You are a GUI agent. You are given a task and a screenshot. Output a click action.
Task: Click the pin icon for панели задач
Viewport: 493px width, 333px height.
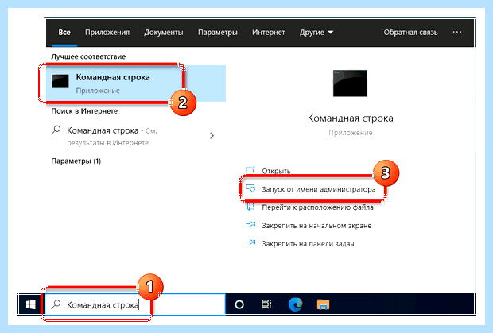point(251,242)
